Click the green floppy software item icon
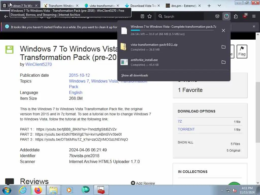The height and width of the screenshot is (195, 260). 9,50
